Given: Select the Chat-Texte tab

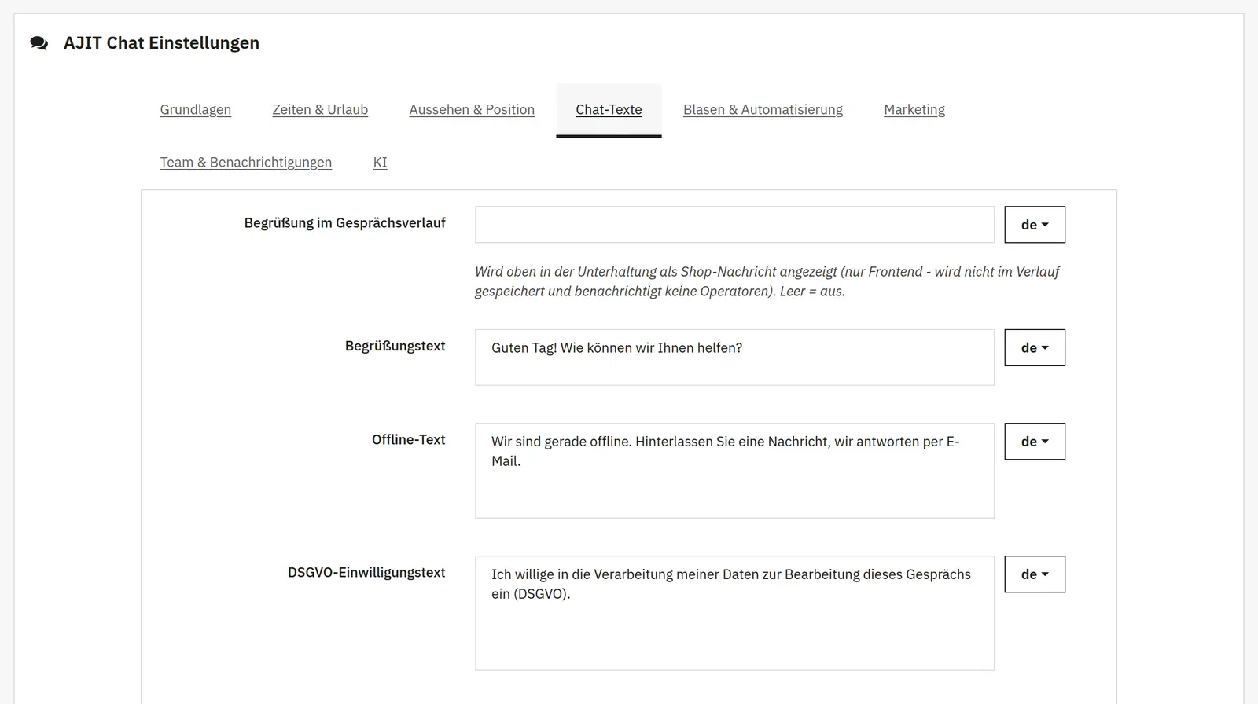Looking at the screenshot, I should (609, 110).
